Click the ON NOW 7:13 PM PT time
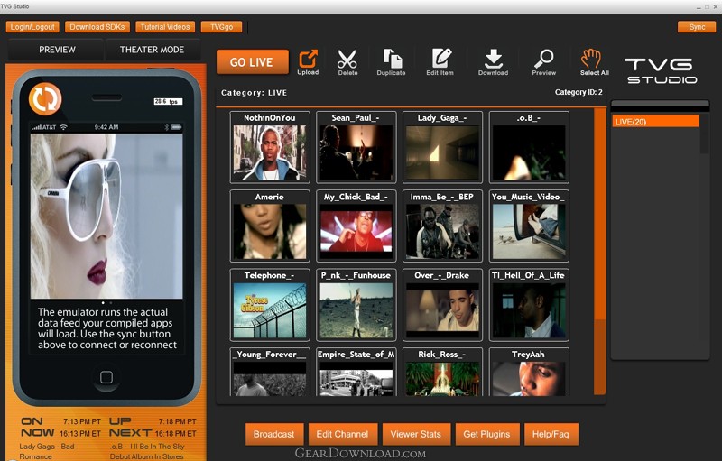This screenshot has width=722, height=461. [x=82, y=421]
